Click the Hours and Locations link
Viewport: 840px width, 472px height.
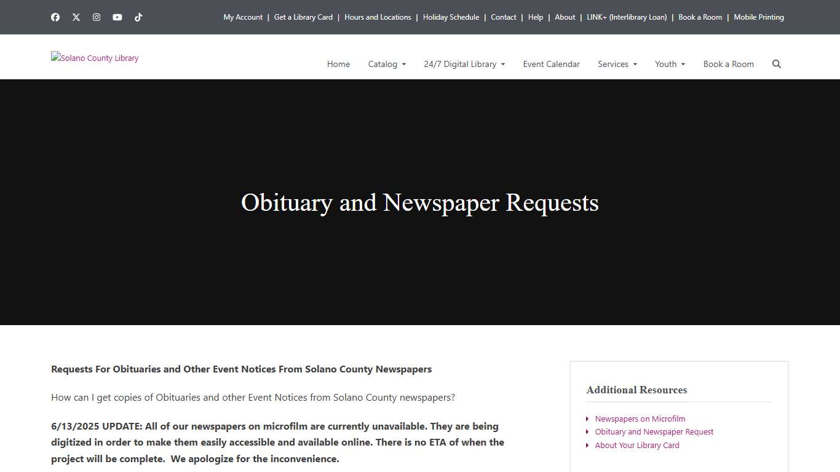(x=378, y=17)
